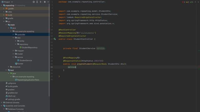
Task: Collapse the src folder
Action: pyautogui.click(x=4, y=21)
